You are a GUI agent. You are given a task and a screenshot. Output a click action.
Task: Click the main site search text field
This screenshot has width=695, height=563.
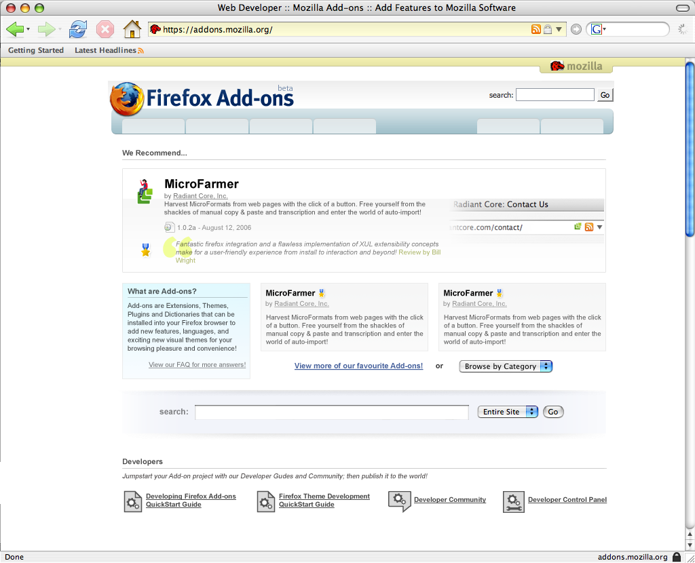(x=331, y=412)
